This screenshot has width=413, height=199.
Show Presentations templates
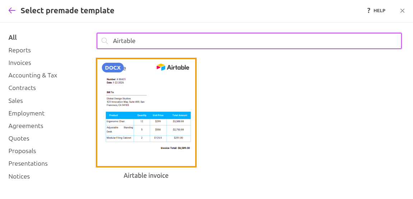[28, 164]
